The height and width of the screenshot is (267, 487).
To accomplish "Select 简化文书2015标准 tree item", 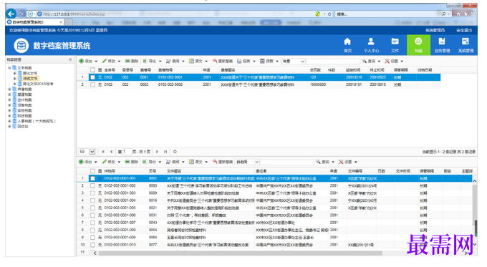I will coord(38,84).
